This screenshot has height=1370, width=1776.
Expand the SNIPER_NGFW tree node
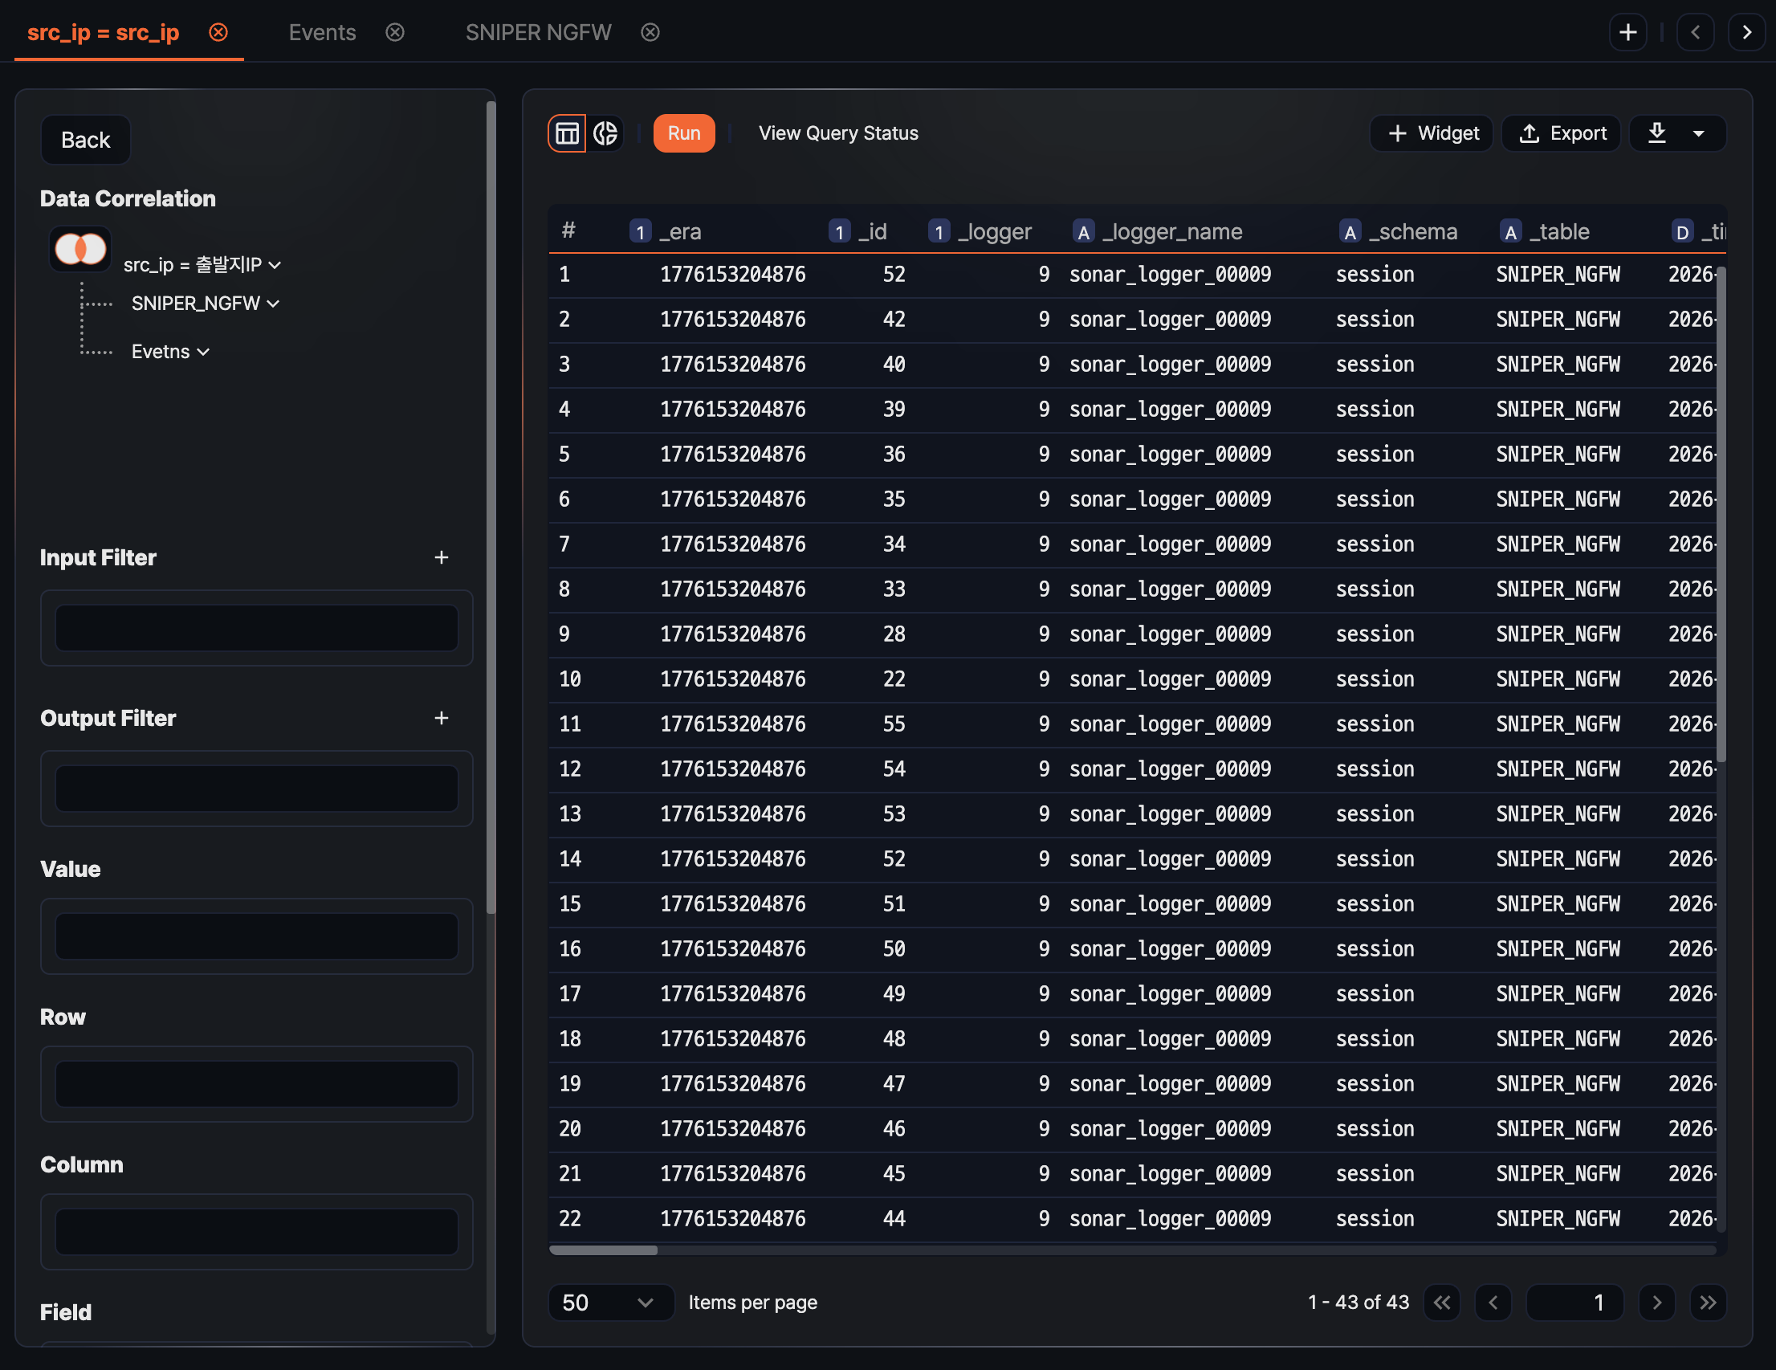click(x=273, y=304)
